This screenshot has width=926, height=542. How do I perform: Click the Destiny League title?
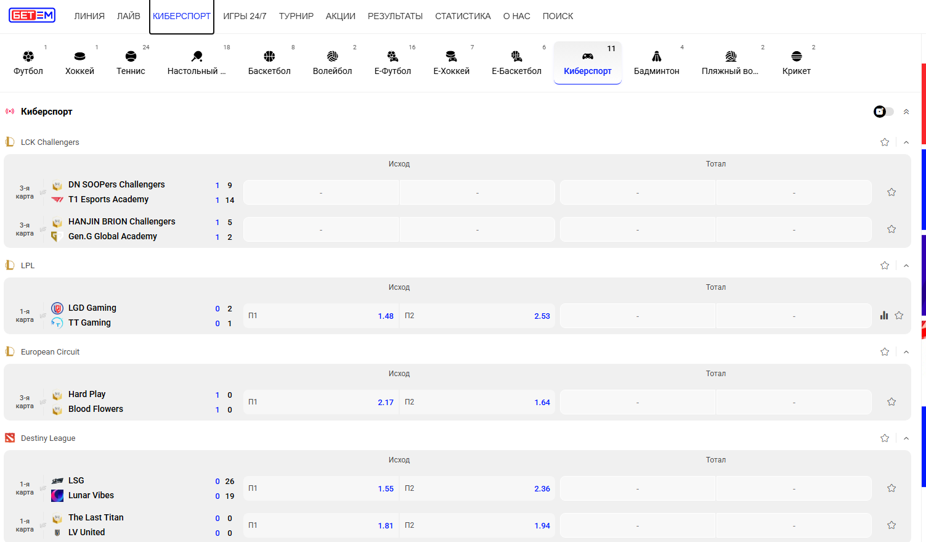point(48,438)
